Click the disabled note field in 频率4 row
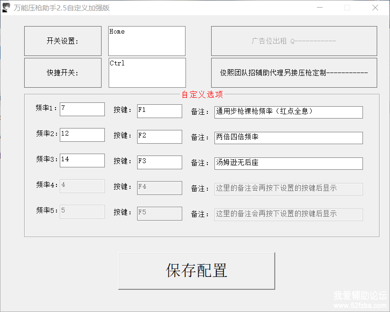 point(288,189)
